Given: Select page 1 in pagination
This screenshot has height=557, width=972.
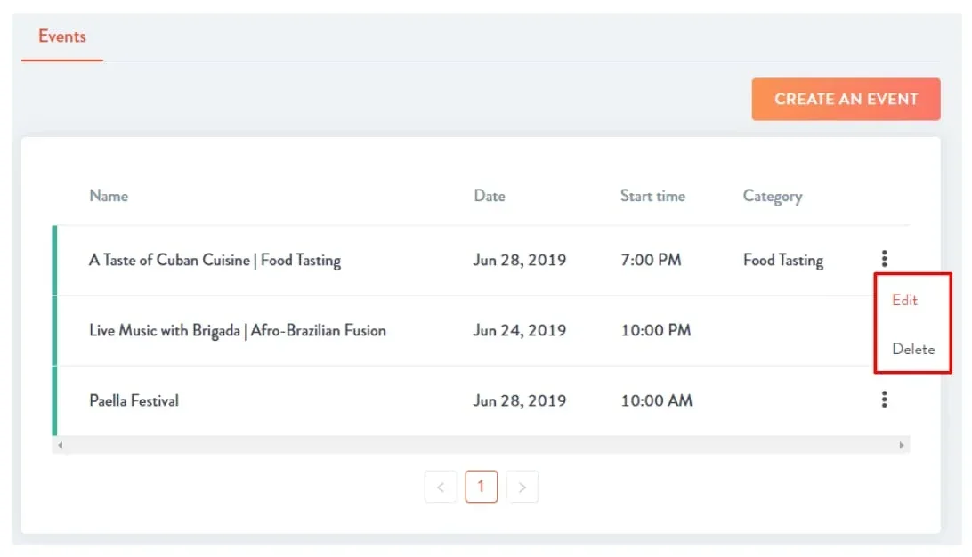Looking at the screenshot, I should click(481, 487).
